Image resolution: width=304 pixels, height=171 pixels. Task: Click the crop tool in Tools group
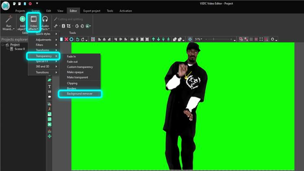pos(69,26)
